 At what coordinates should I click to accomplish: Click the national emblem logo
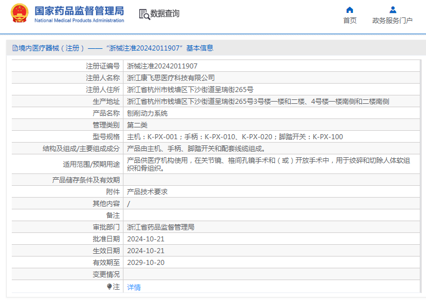tap(19, 13)
